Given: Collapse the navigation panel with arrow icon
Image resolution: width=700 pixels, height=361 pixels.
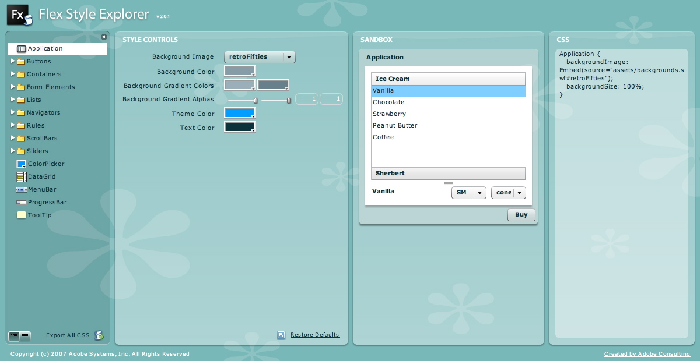Looking at the screenshot, I should pos(104,37).
